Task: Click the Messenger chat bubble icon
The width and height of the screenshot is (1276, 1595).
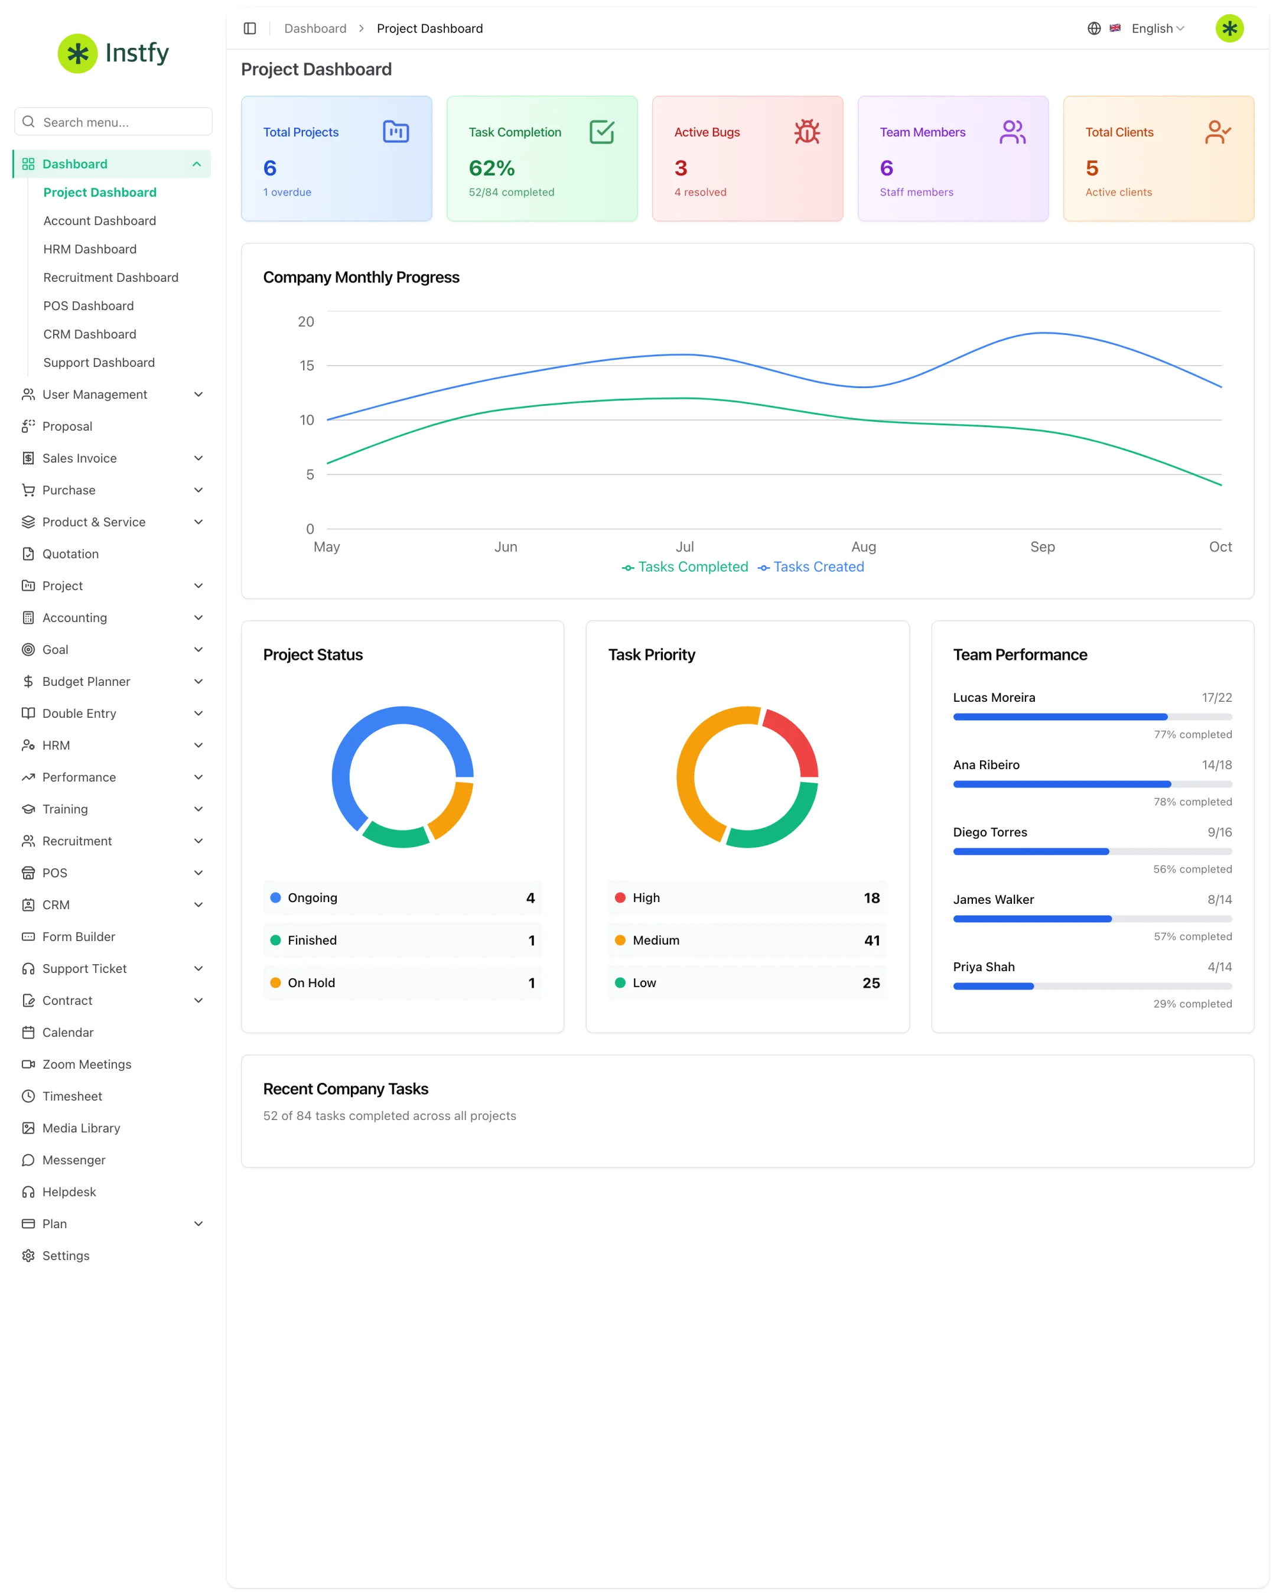Action: pyautogui.click(x=28, y=1159)
